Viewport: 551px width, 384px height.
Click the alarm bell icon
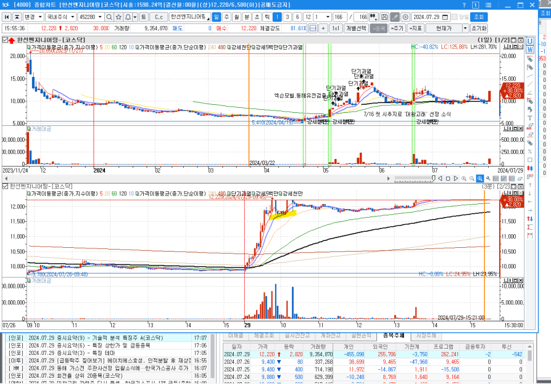tap(128, 17)
